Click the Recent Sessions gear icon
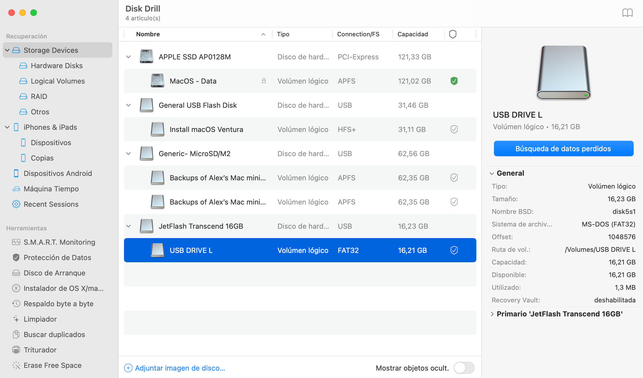This screenshot has height=378, width=643. [x=16, y=204]
